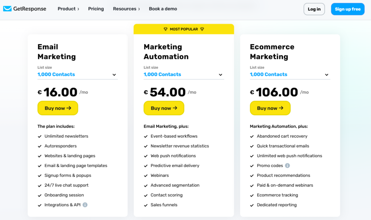
Task: Click checkmark icon beside Abandoned cart recovery
Action: [x=252, y=136]
